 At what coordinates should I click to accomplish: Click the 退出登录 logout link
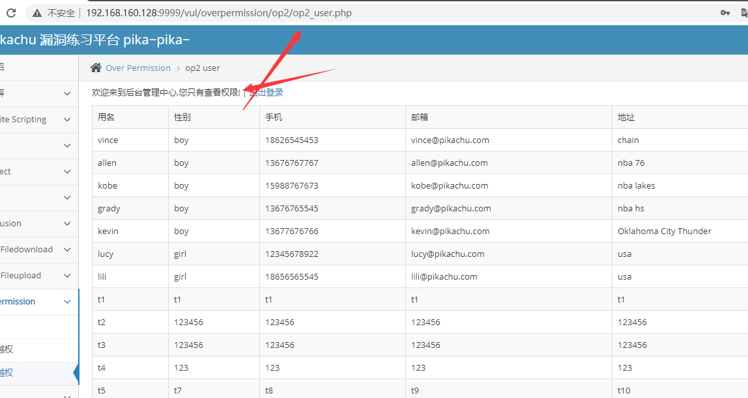tap(266, 92)
